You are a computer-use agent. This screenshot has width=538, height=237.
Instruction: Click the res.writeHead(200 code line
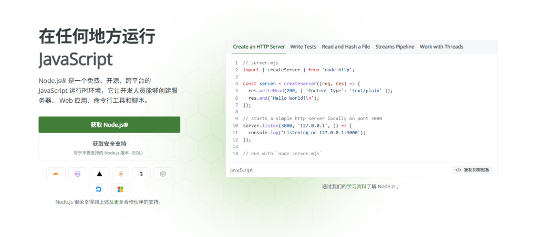click(x=320, y=91)
